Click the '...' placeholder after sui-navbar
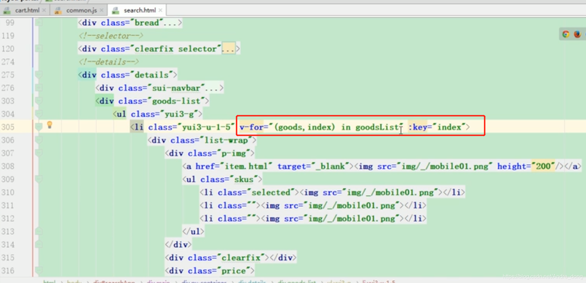Screen dimensions: 586x283 [x=212, y=88]
